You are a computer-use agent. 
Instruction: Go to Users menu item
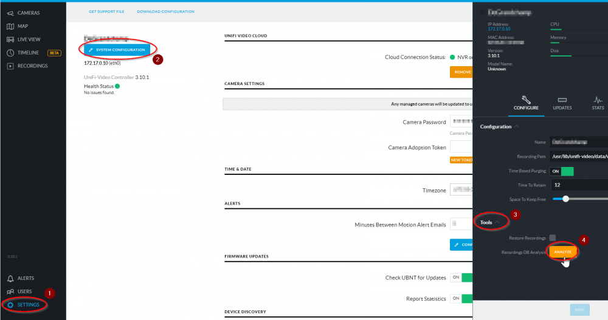coord(24,291)
